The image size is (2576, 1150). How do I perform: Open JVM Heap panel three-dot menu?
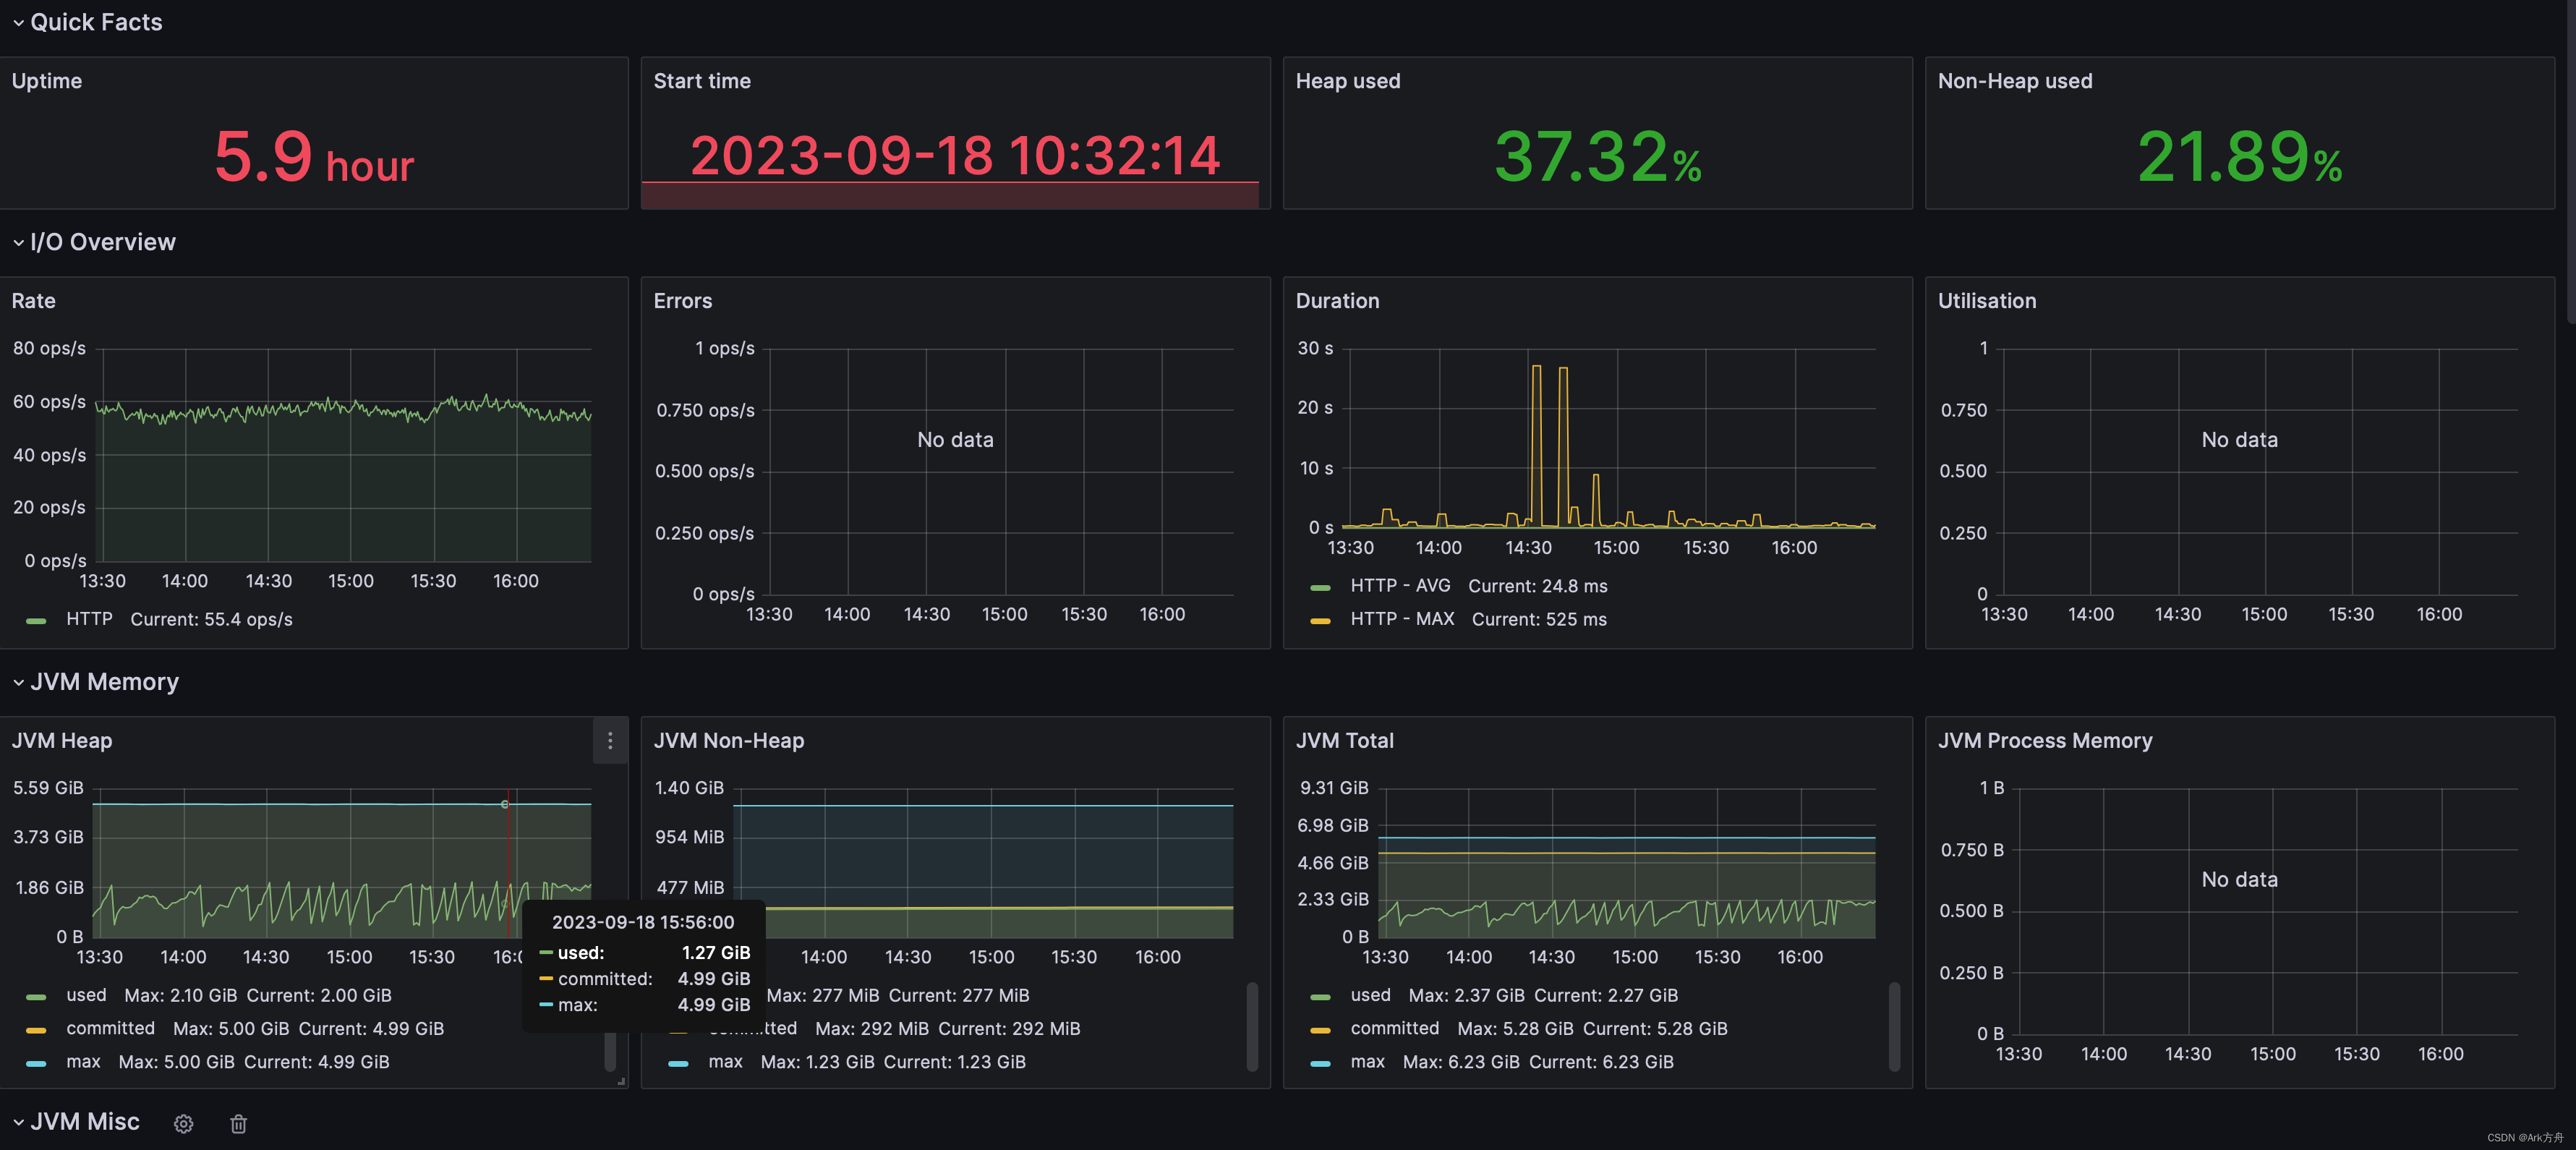610,741
